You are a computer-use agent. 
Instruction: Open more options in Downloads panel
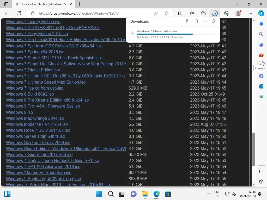pyautogui.click(x=205, y=21)
